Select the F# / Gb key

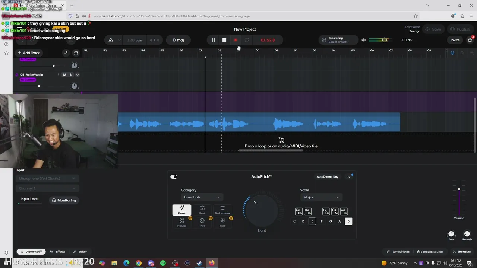click(326, 211)
